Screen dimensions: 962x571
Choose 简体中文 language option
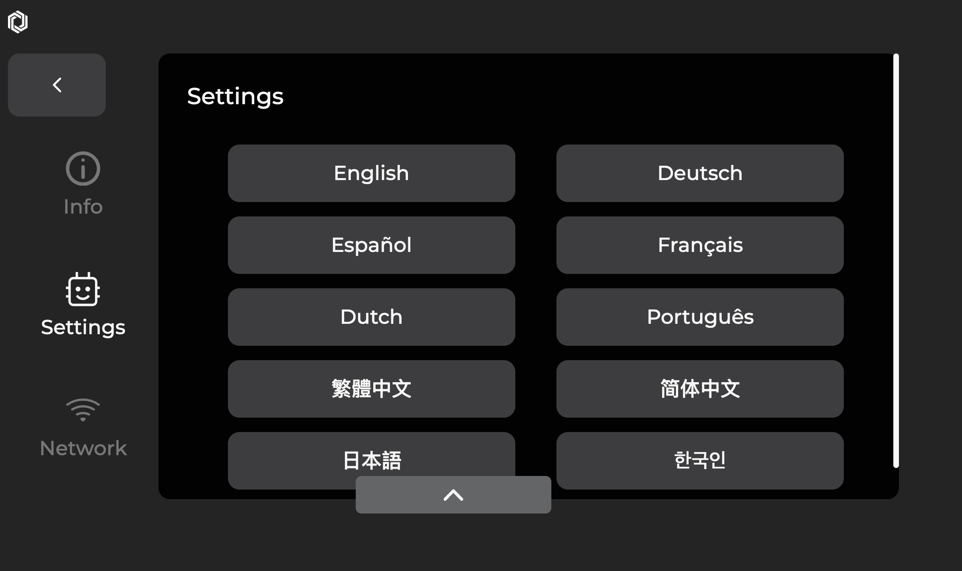700,389
